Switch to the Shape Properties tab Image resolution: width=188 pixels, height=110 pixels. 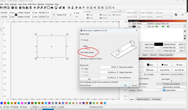click(166, 55)
